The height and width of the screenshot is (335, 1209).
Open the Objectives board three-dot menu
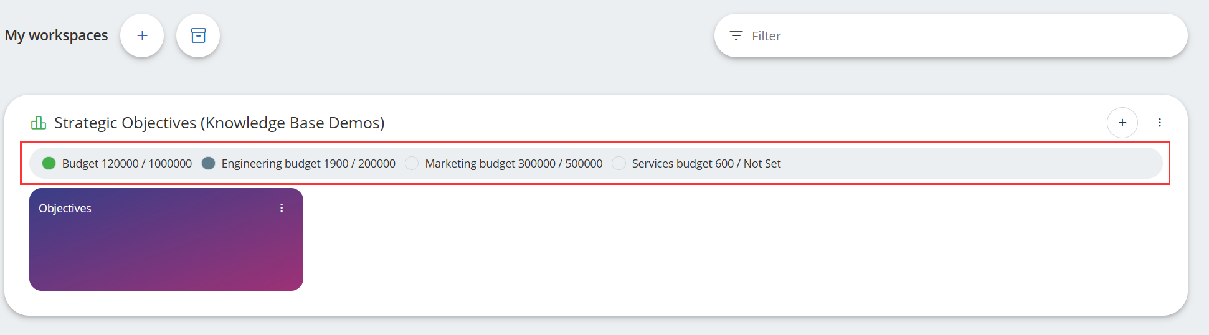click(x=282, y=208)
